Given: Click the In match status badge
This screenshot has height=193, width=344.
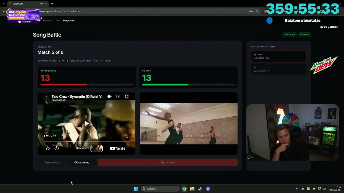Looking at the screenshot, I should 304,35.
